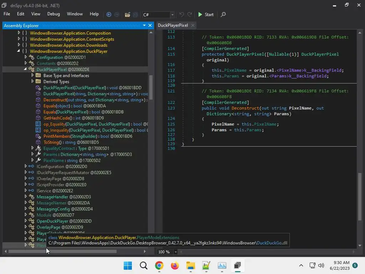
Task: Select the GetHashCode() method in tree
Action: coord(58,118)
